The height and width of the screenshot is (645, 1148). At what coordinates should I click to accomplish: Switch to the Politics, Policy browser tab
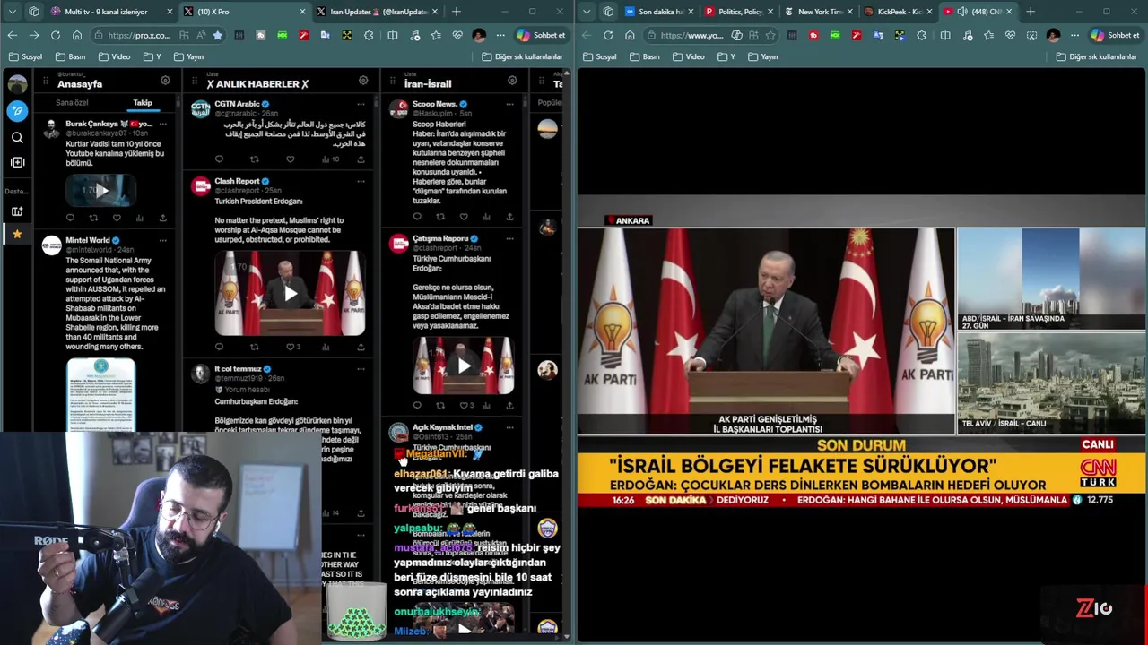(x=739, y=12)
